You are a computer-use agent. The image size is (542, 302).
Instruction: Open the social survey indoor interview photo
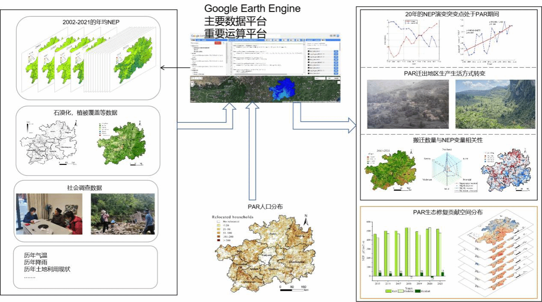(50, 214)
